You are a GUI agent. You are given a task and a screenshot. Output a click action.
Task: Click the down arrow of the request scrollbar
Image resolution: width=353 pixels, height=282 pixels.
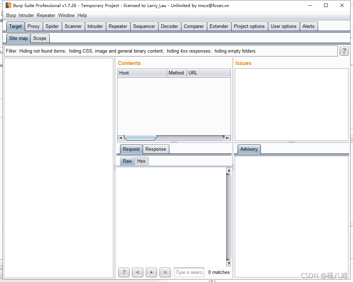(229, 263)
